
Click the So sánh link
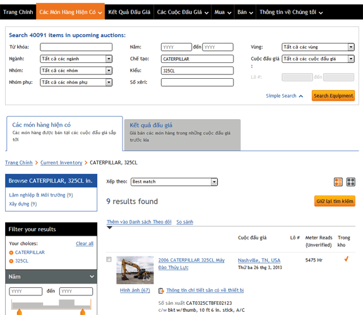pos(185,222)
